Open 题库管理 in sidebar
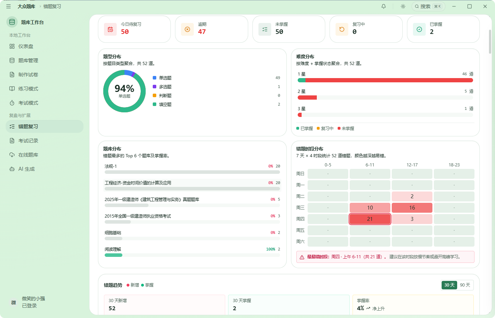The width and height of the screenshot is (495, 318). (45, 60)
